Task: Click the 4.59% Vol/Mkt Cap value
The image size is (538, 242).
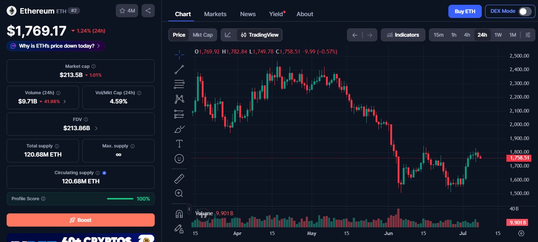Action: click(x=118, y=101)
